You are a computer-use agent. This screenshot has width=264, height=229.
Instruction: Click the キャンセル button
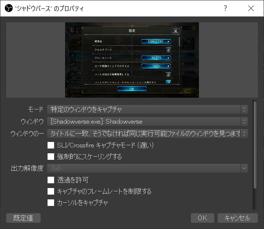pyautogui.click(x=237, y=218)
